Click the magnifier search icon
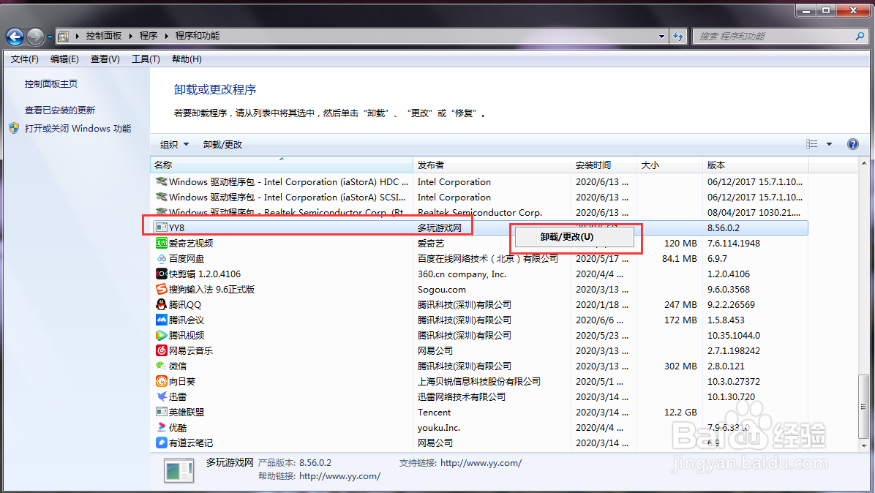 [x=860, y=37]
